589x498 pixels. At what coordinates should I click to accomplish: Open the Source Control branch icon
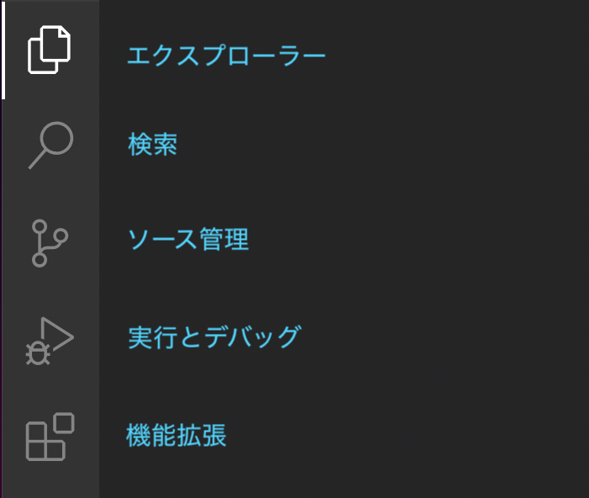point(50,243)
